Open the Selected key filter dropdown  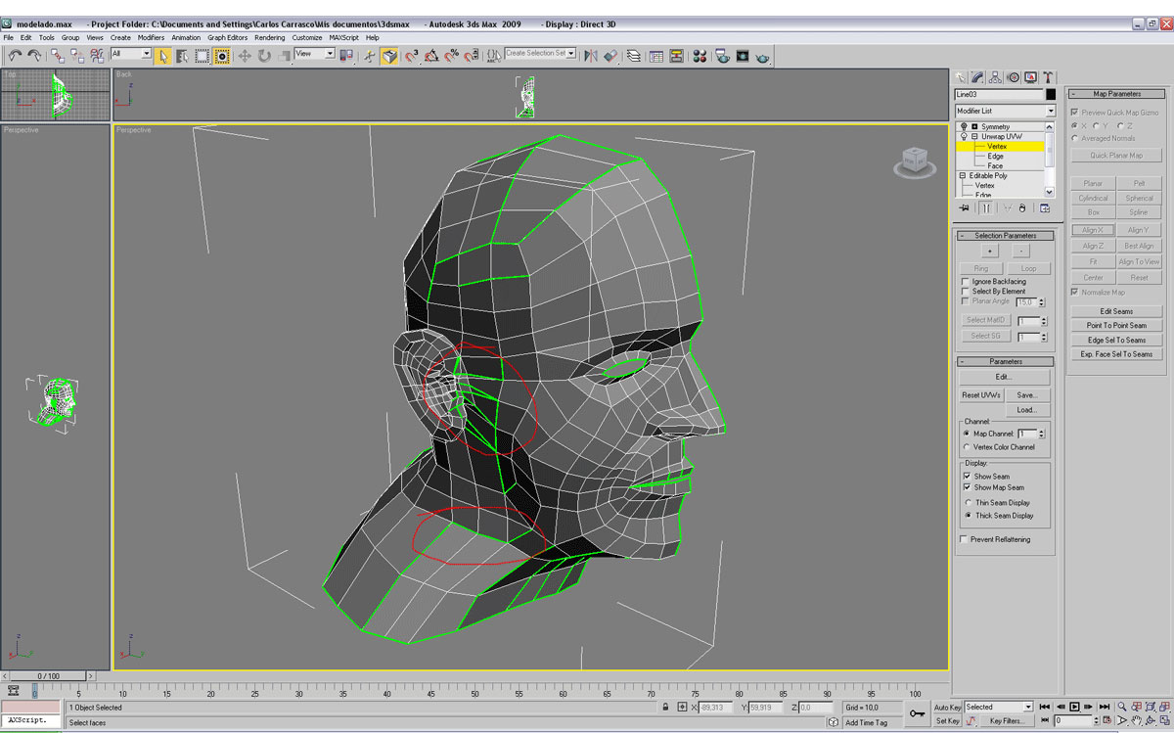click(x=999, y=707)
